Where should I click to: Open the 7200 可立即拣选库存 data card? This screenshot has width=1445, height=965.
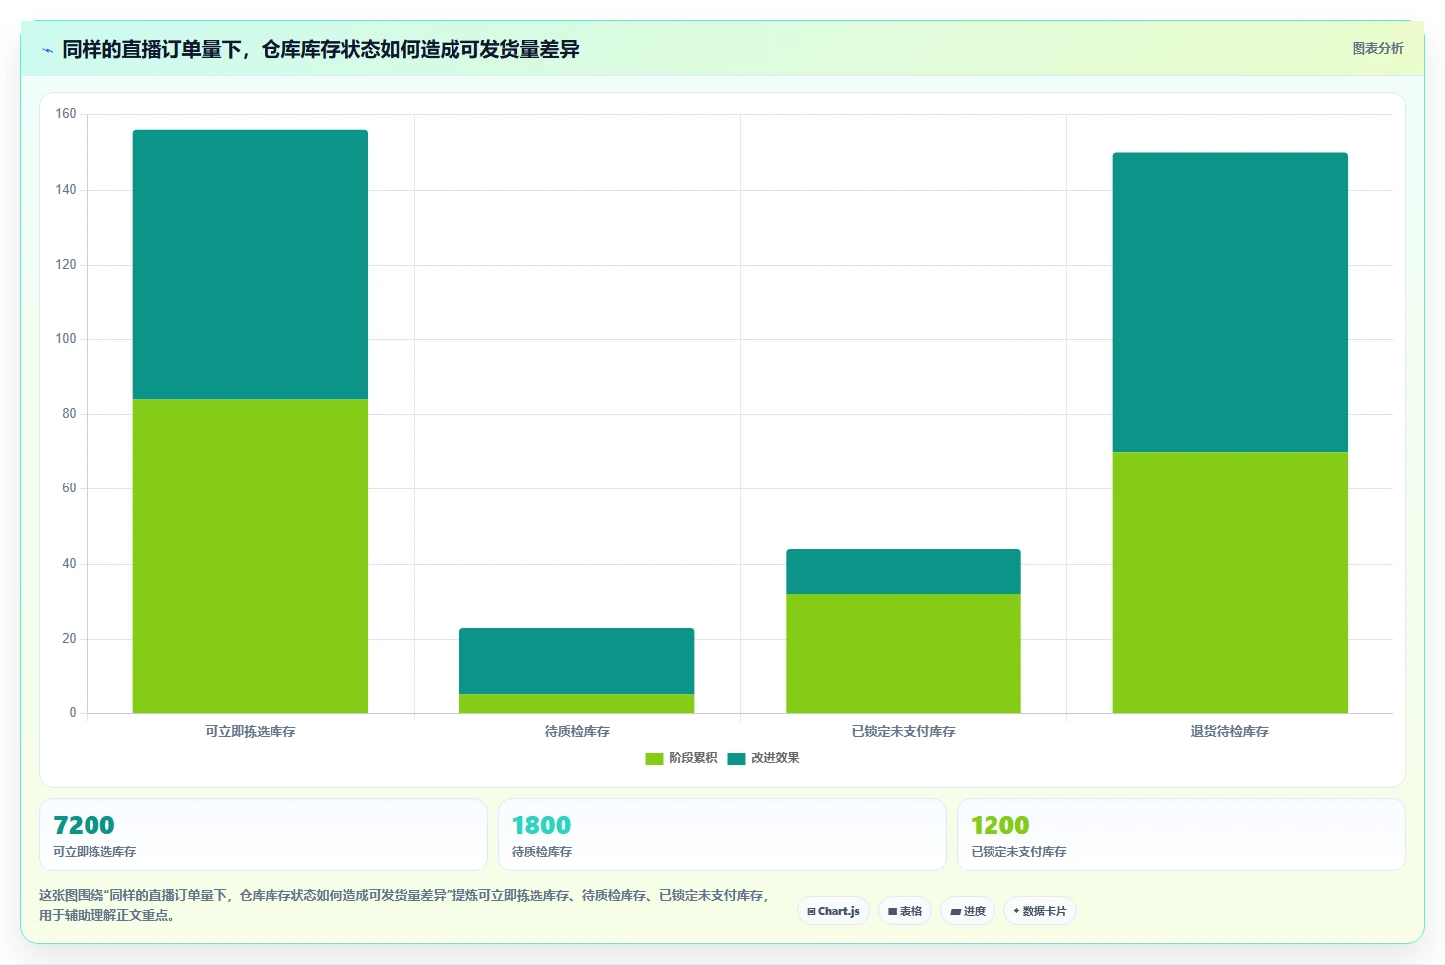264,835
